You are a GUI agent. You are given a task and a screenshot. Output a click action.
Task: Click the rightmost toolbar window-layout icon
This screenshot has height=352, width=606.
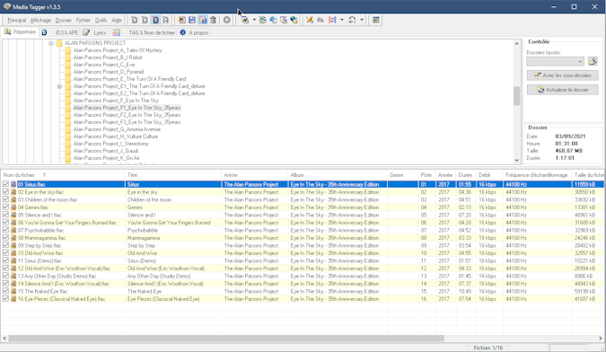[x=375, y=20]
